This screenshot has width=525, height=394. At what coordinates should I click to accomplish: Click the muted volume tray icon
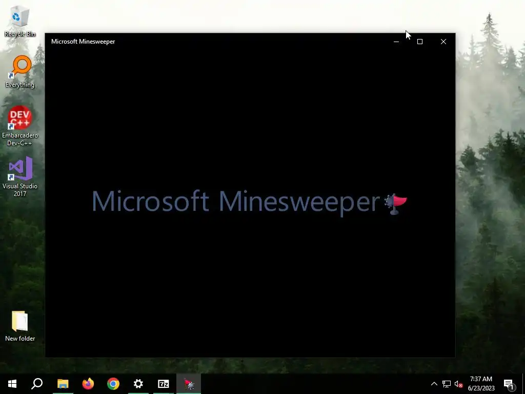tap(459, 384)
